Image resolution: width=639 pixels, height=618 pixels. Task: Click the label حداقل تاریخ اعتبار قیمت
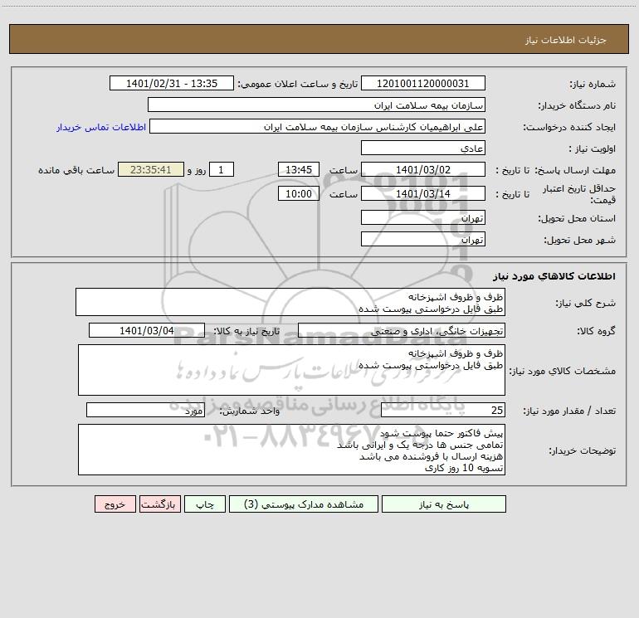[x=578, y=194]
